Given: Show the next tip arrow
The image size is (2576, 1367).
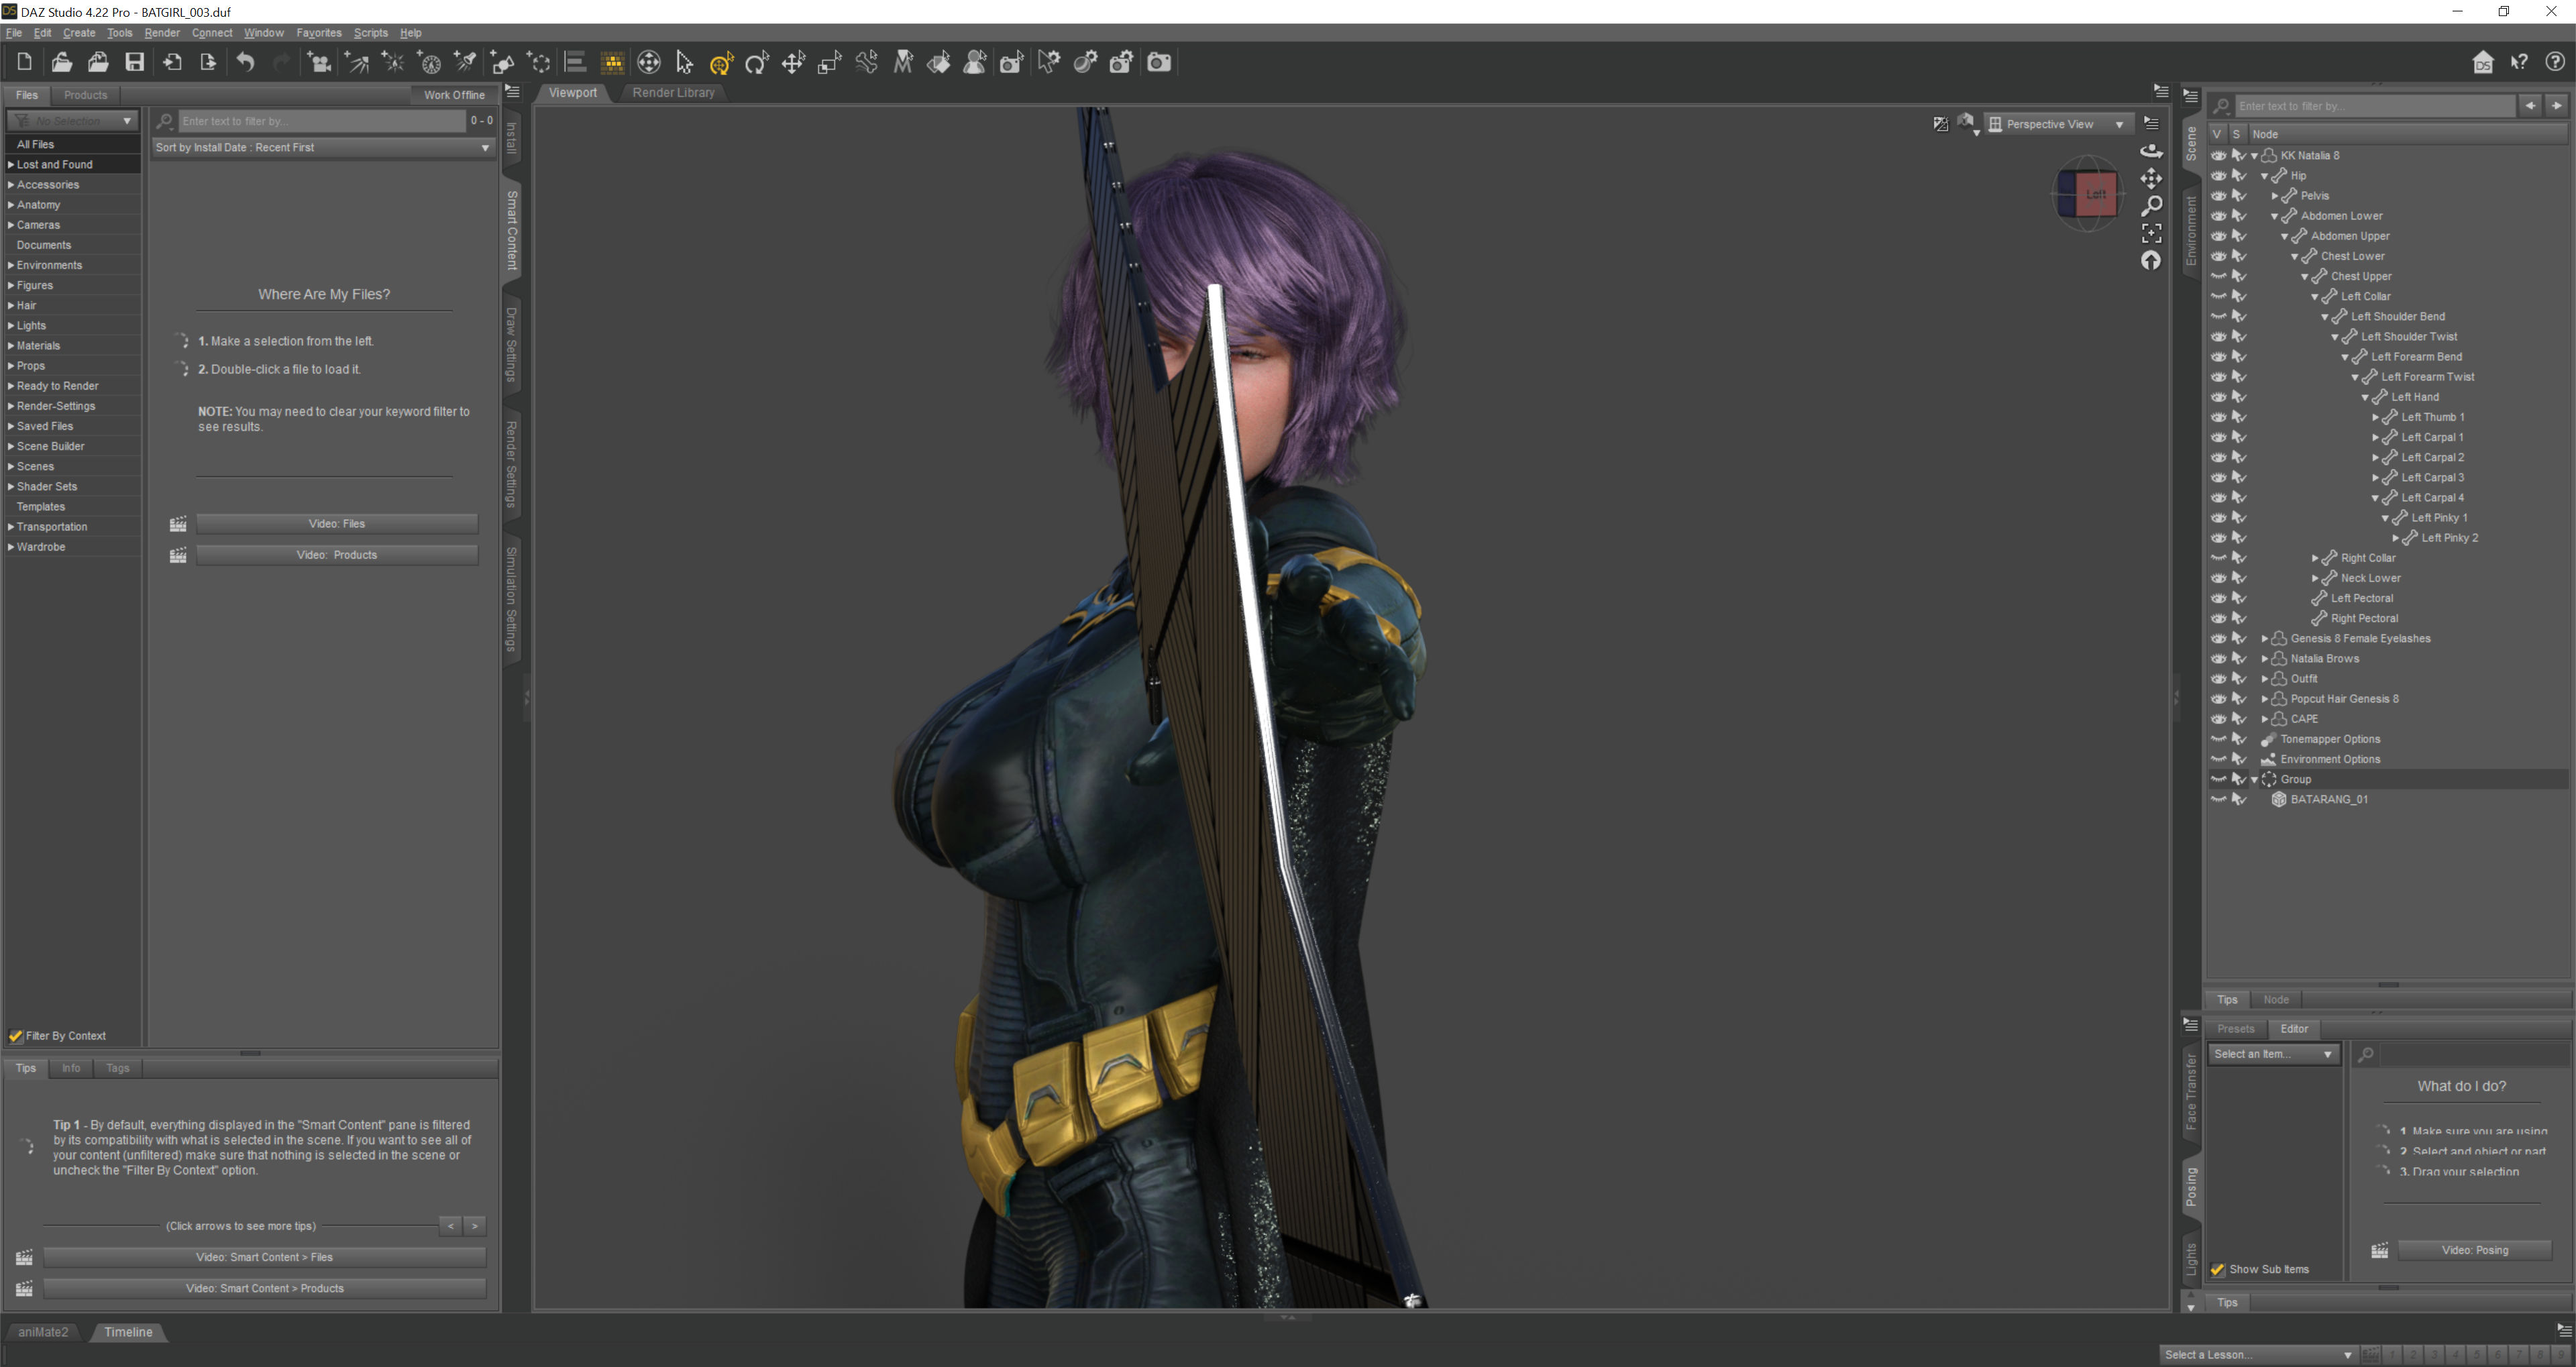Looking at the screenshot, I should pos(475,1226).
